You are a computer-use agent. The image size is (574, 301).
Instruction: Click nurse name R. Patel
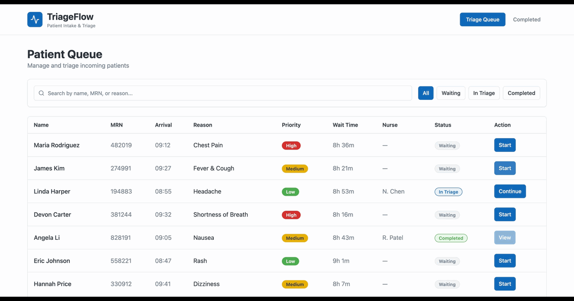coord(393,237)
